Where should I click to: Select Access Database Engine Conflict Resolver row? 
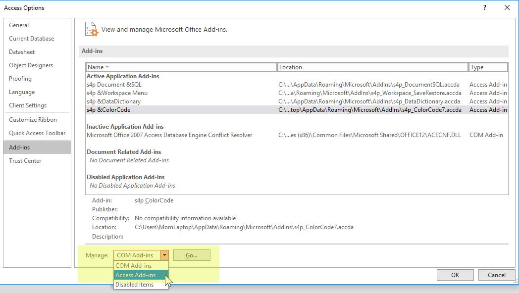click(x=297, y=135)
